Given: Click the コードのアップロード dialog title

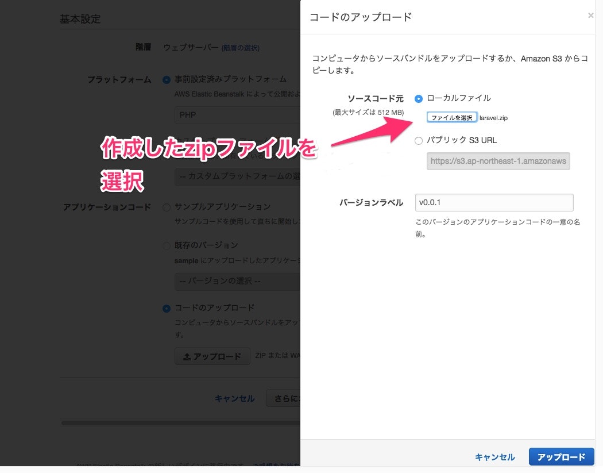Looking at the screenshot, I should (x=360, y=17).
